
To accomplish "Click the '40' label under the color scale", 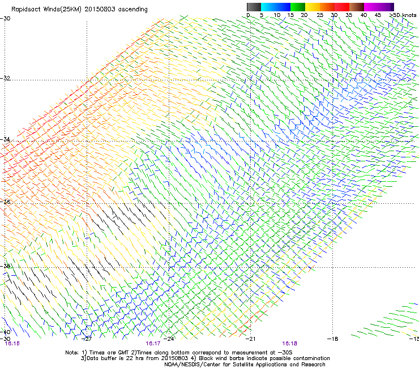I will 364,15.
